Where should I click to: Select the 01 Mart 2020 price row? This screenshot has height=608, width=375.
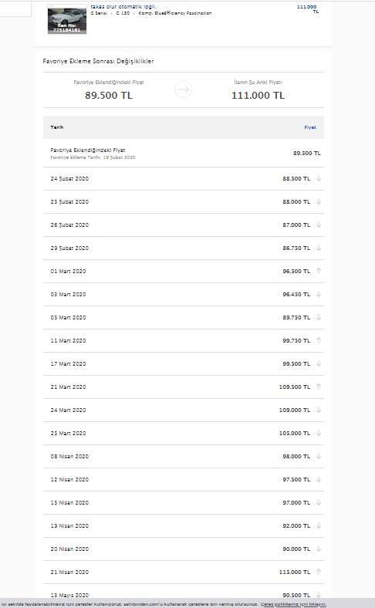pyautogui.click(x=184, y=272)
